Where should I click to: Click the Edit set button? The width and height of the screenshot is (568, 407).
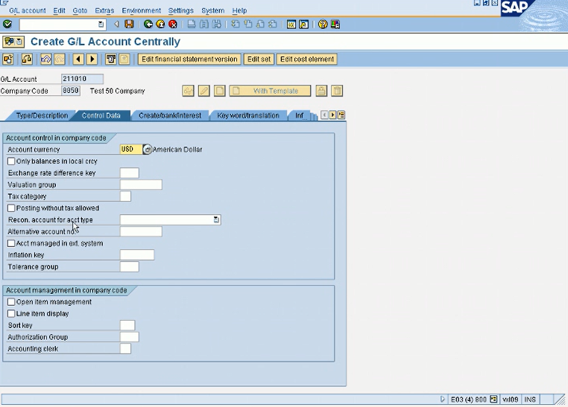(x=259, y=59)
